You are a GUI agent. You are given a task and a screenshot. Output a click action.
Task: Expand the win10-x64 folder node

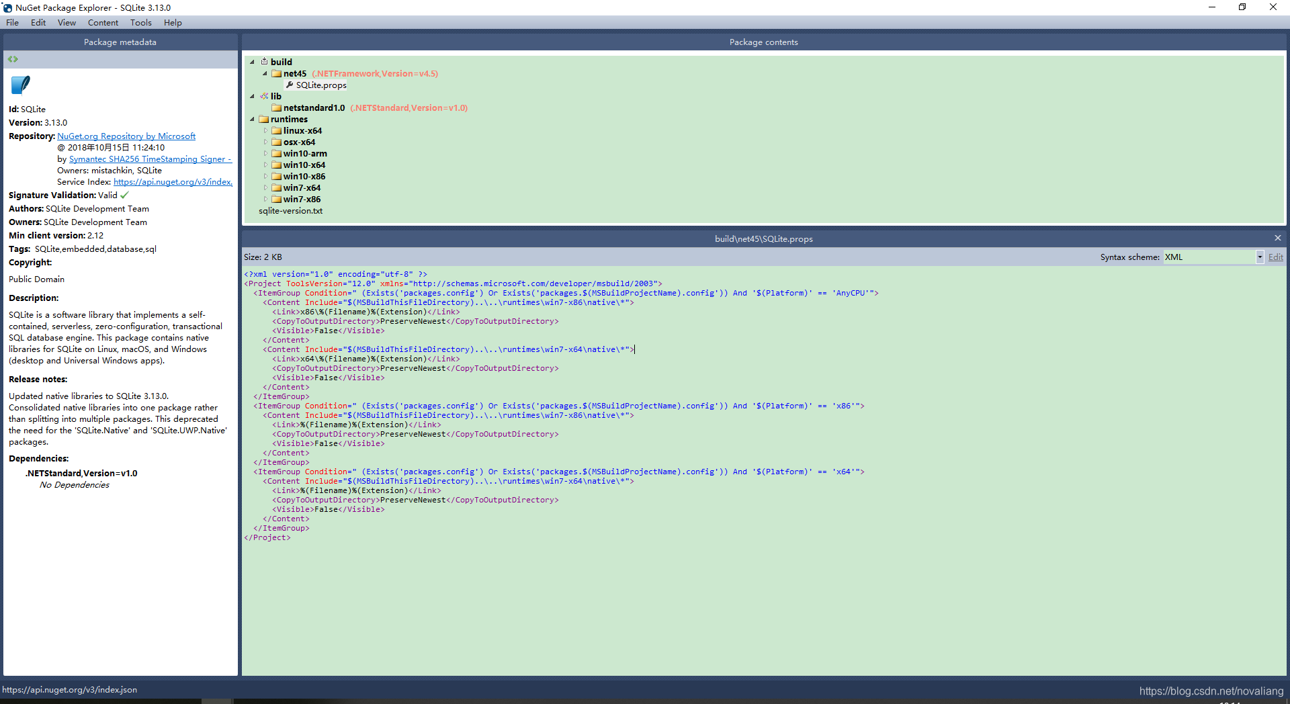[265, 165]
